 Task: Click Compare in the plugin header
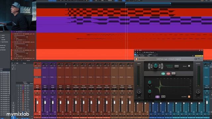click(x=142, y=56)
